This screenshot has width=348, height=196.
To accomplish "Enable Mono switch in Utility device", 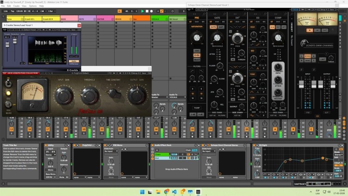I will (51, 170).
